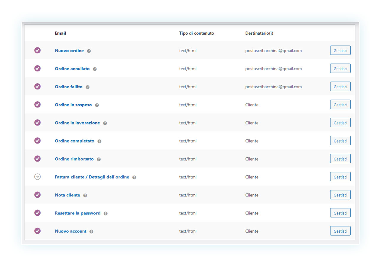Click the manual-send arrow icon for Fattura cliente
The image size is (385, 272).
click(37, 177)
